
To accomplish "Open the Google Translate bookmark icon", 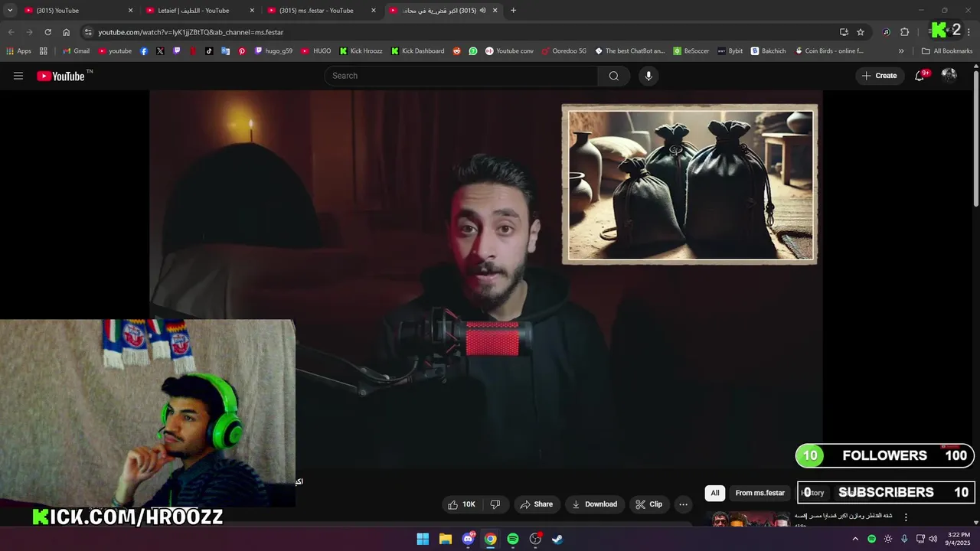I will pos(225,51).
